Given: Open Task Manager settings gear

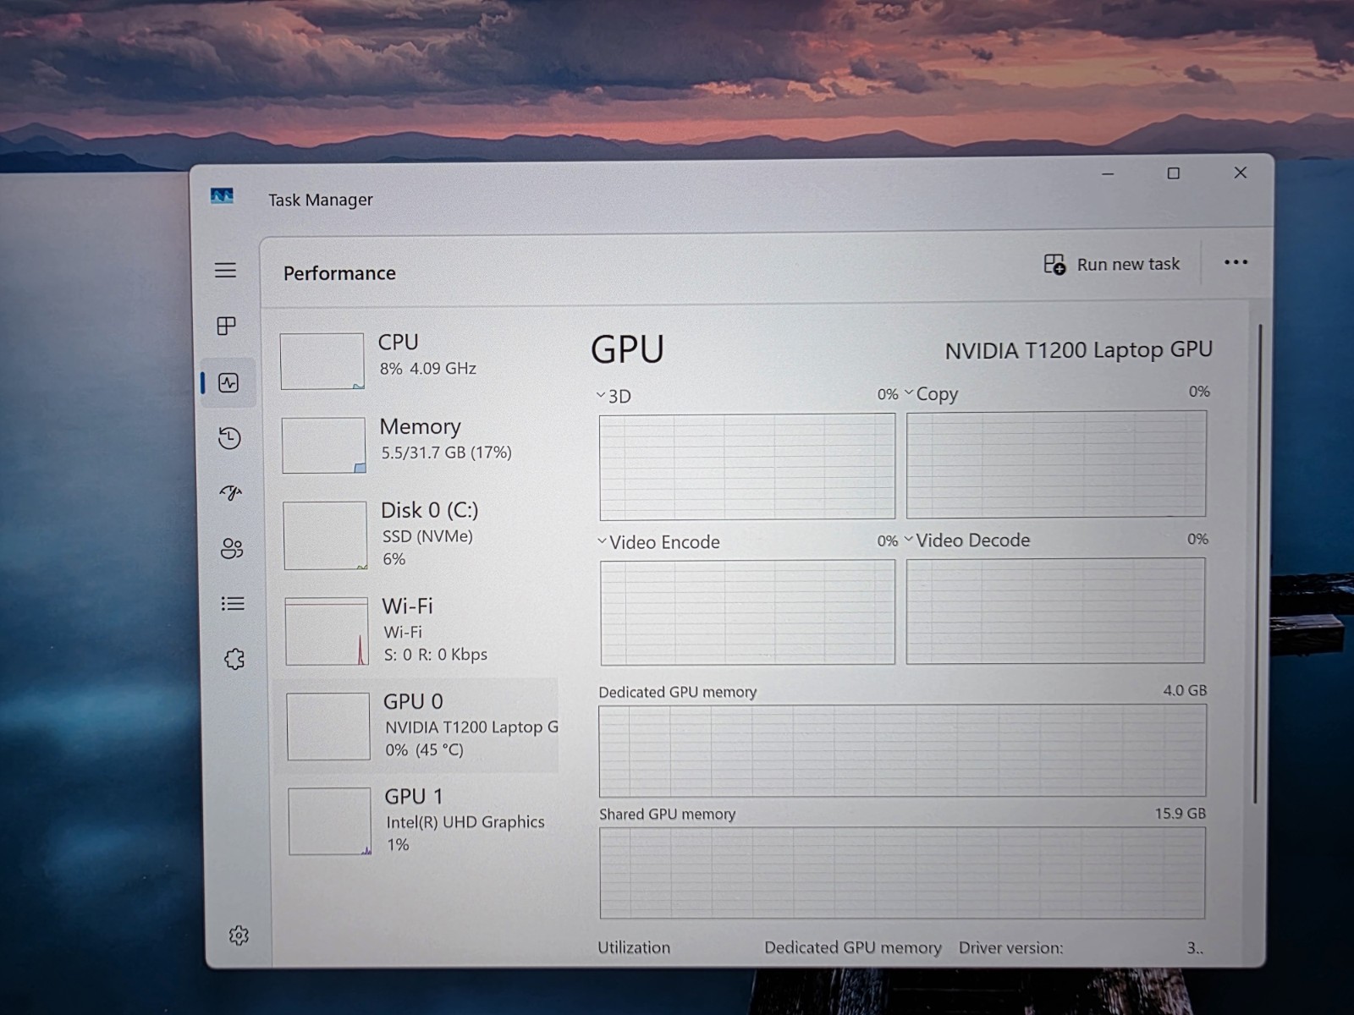Looking at the screenshot, I should [x=239, y=935].
